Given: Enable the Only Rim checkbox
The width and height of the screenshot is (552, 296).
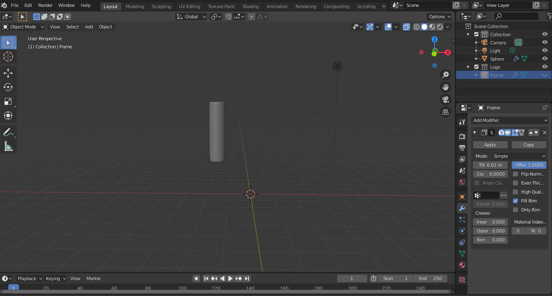Looking at the screenshot, I should click(515, 210).
